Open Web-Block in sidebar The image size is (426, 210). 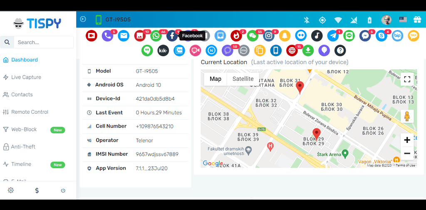(x=24, y=130)
